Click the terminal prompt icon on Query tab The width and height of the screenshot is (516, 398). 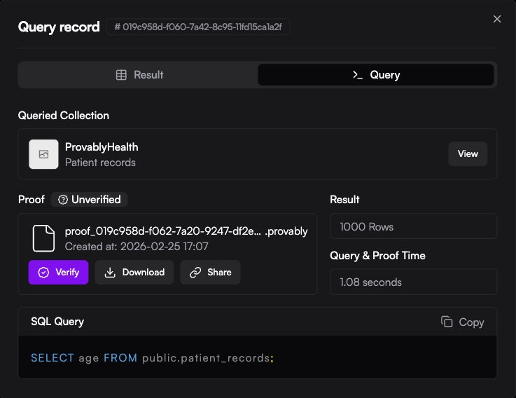[x=358, y=75]
